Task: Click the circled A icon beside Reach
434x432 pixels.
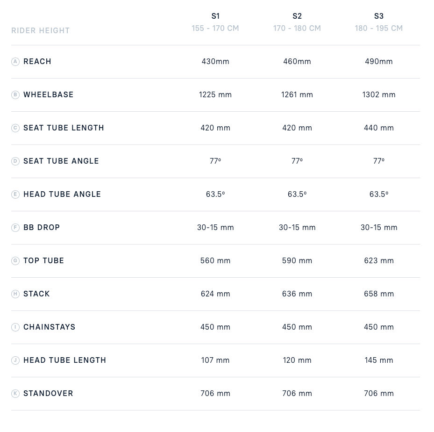Action: pyautogui.click(x=15, y=62)
